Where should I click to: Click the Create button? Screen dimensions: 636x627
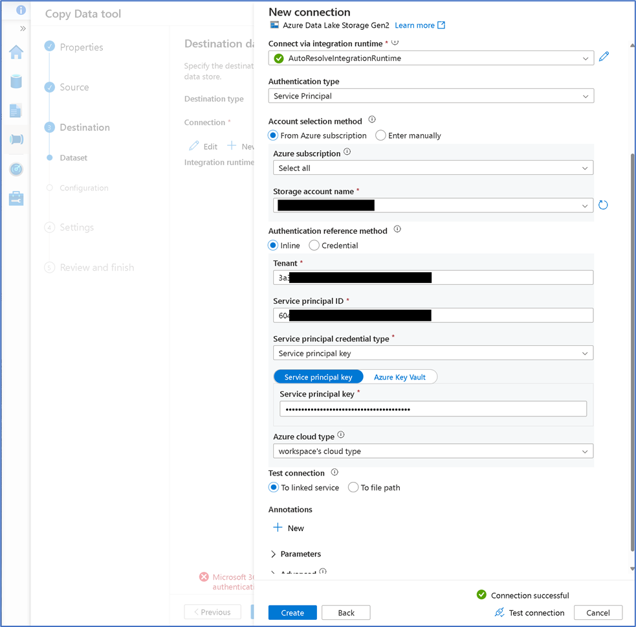292,612
